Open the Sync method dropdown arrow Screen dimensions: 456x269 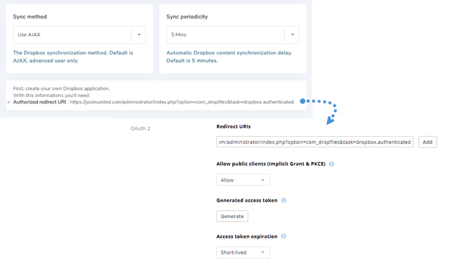pos(139,35)
